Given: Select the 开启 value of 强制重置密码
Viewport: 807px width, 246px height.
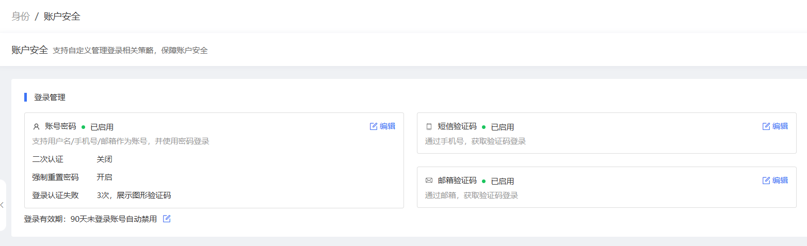Looking at the screenshot, I should tap(104, 177).
